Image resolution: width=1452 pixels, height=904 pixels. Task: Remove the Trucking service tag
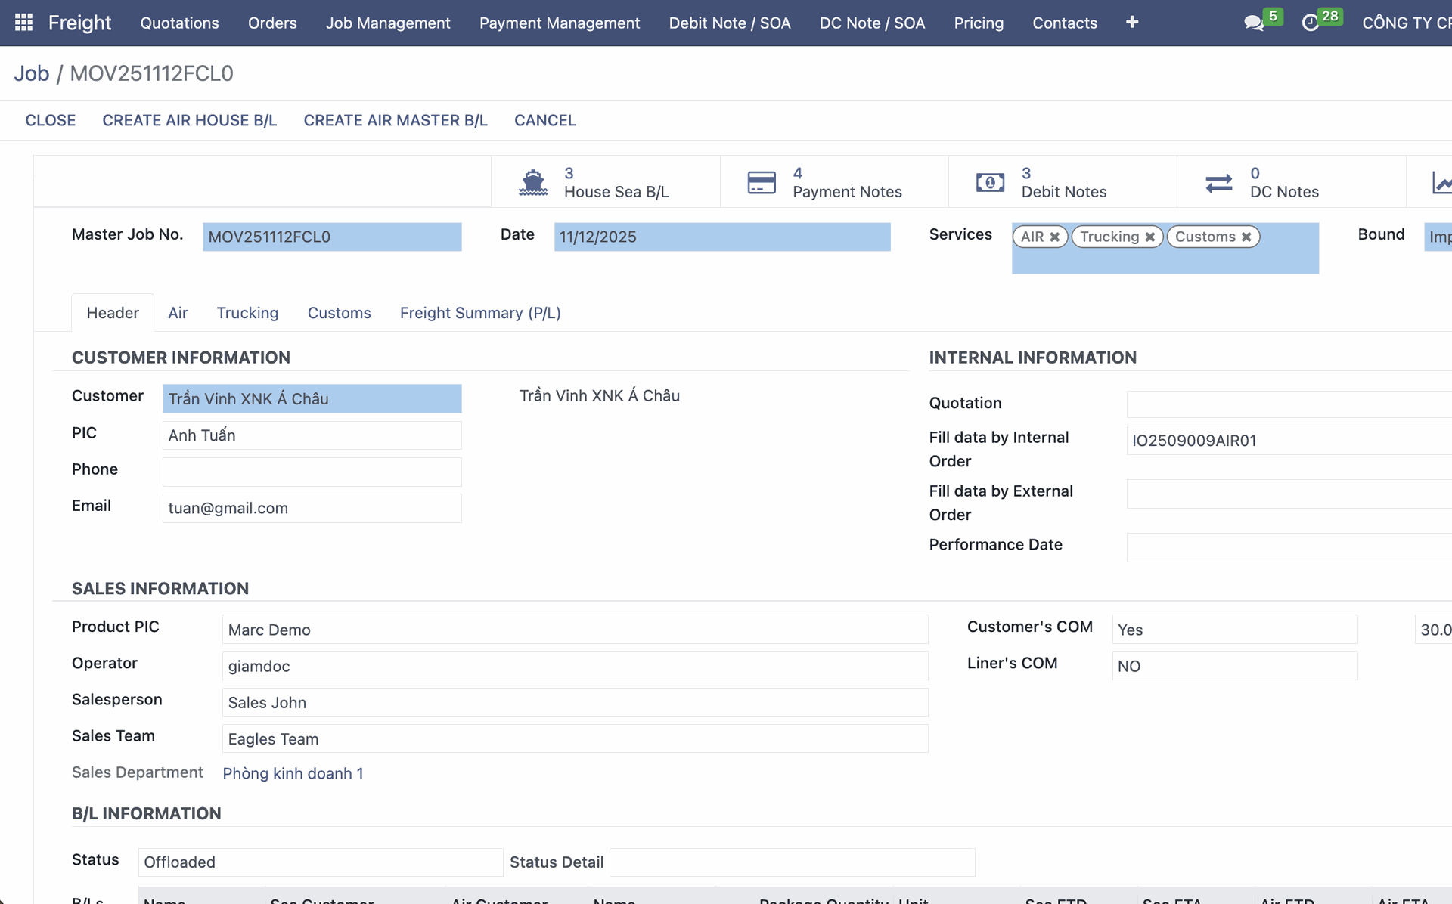(x=1149, y=237)
